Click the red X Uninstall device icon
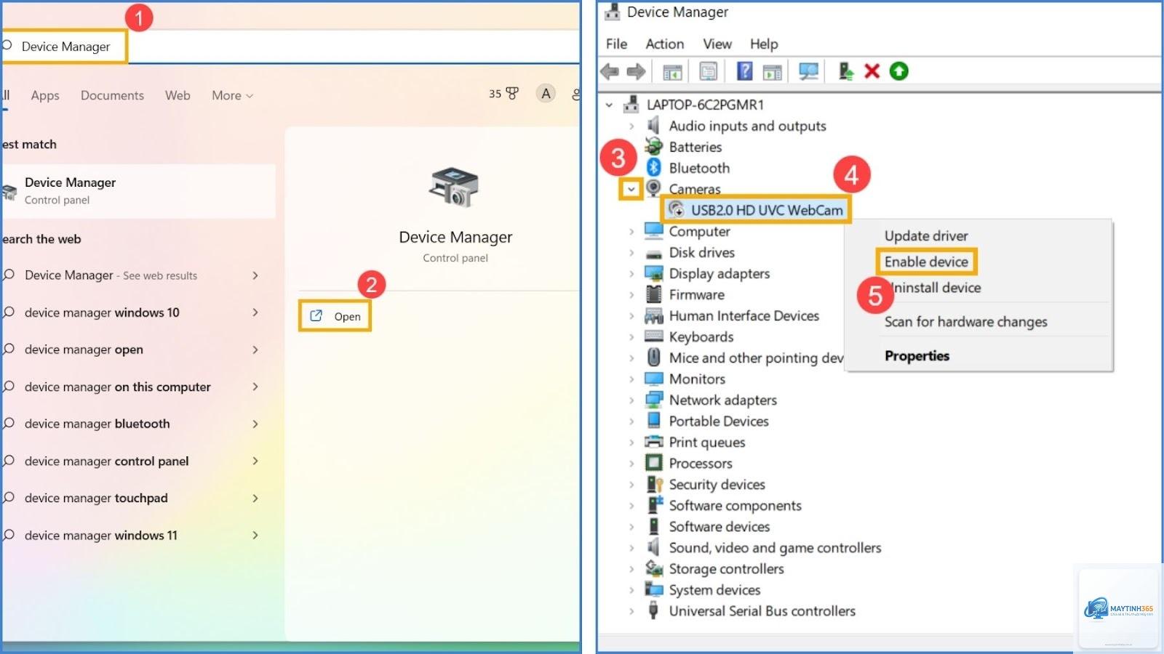The height and width of the screenshot is (654, 1164). coord(872,71)
